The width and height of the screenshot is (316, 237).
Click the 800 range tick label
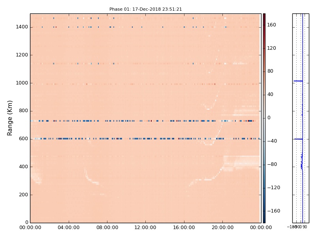click(x=23, y=111)
